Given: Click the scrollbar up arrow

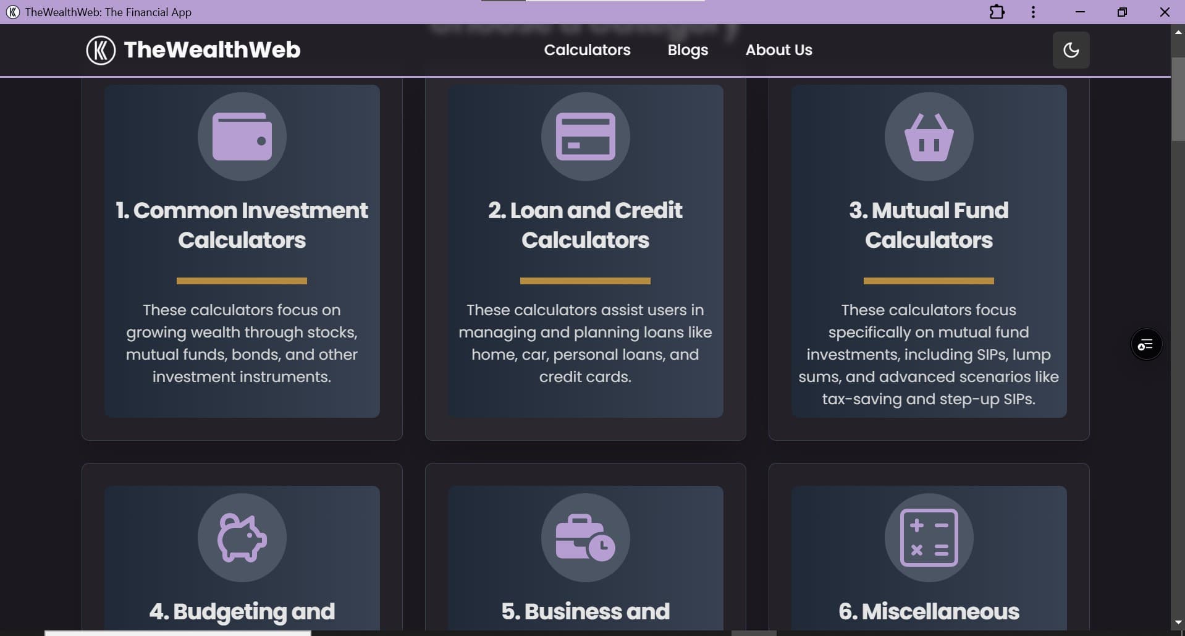Looking at the screenshot, I should 1178,33.
